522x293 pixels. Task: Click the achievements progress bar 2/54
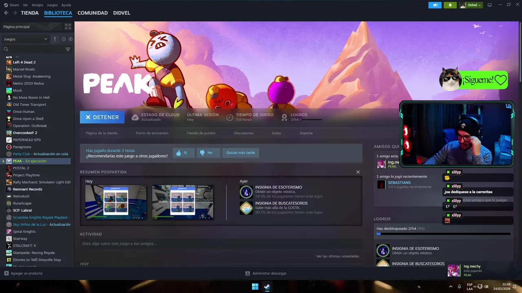(x=443, y=234)
